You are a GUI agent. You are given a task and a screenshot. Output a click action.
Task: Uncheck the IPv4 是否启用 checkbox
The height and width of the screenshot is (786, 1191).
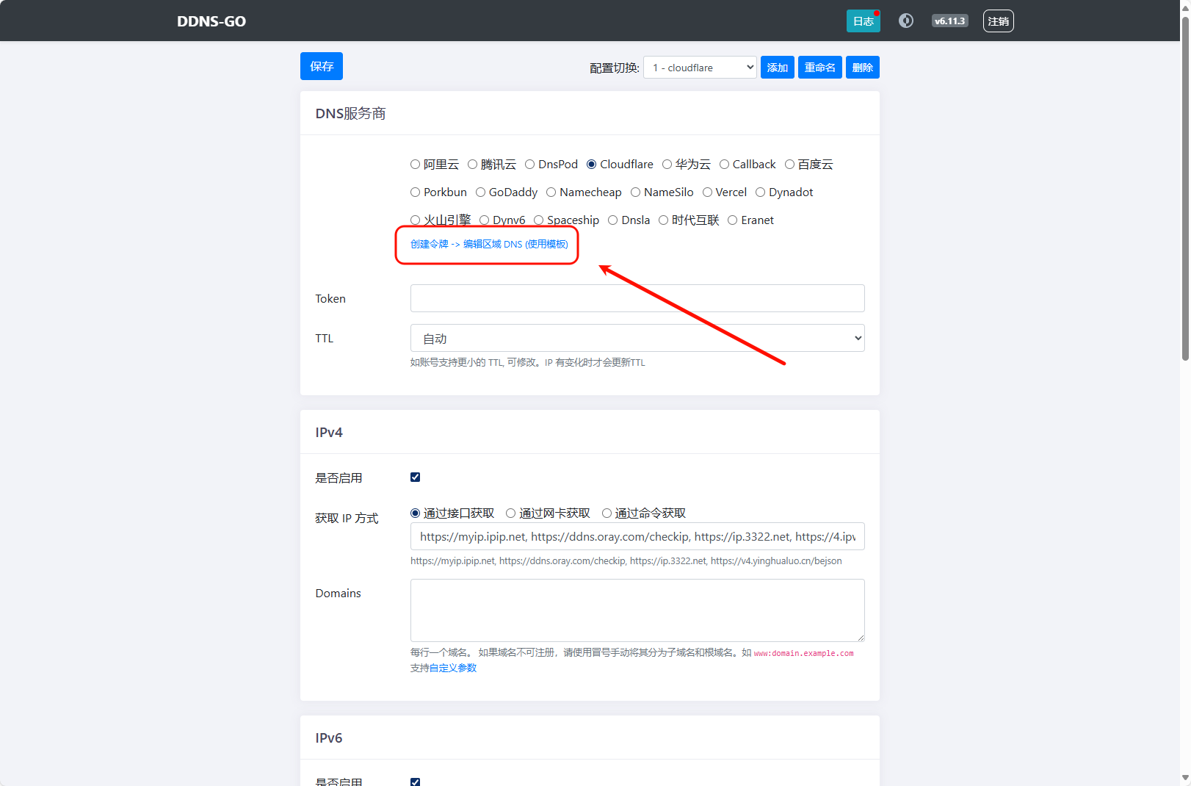click(x=416, y=477)
